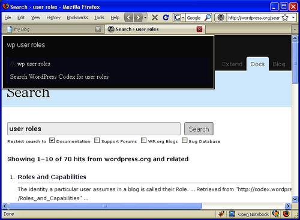The width and height of the screenshot is (300, 220).
Task: Open the search engine selector dropdown arrow
Action: 183,17
